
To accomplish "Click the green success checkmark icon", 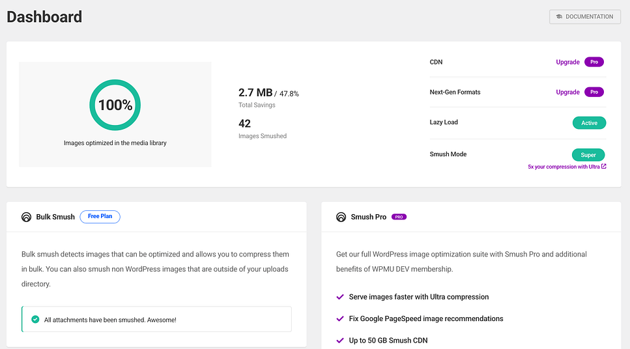I will (x=35, y=320).
